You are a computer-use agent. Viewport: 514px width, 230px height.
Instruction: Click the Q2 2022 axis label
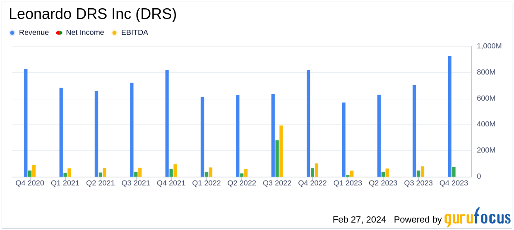pos(242,183)
